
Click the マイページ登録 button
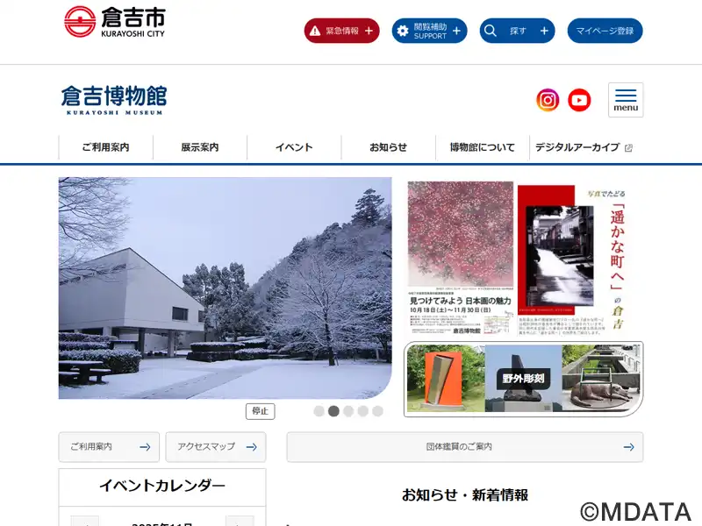pos(605,31)
